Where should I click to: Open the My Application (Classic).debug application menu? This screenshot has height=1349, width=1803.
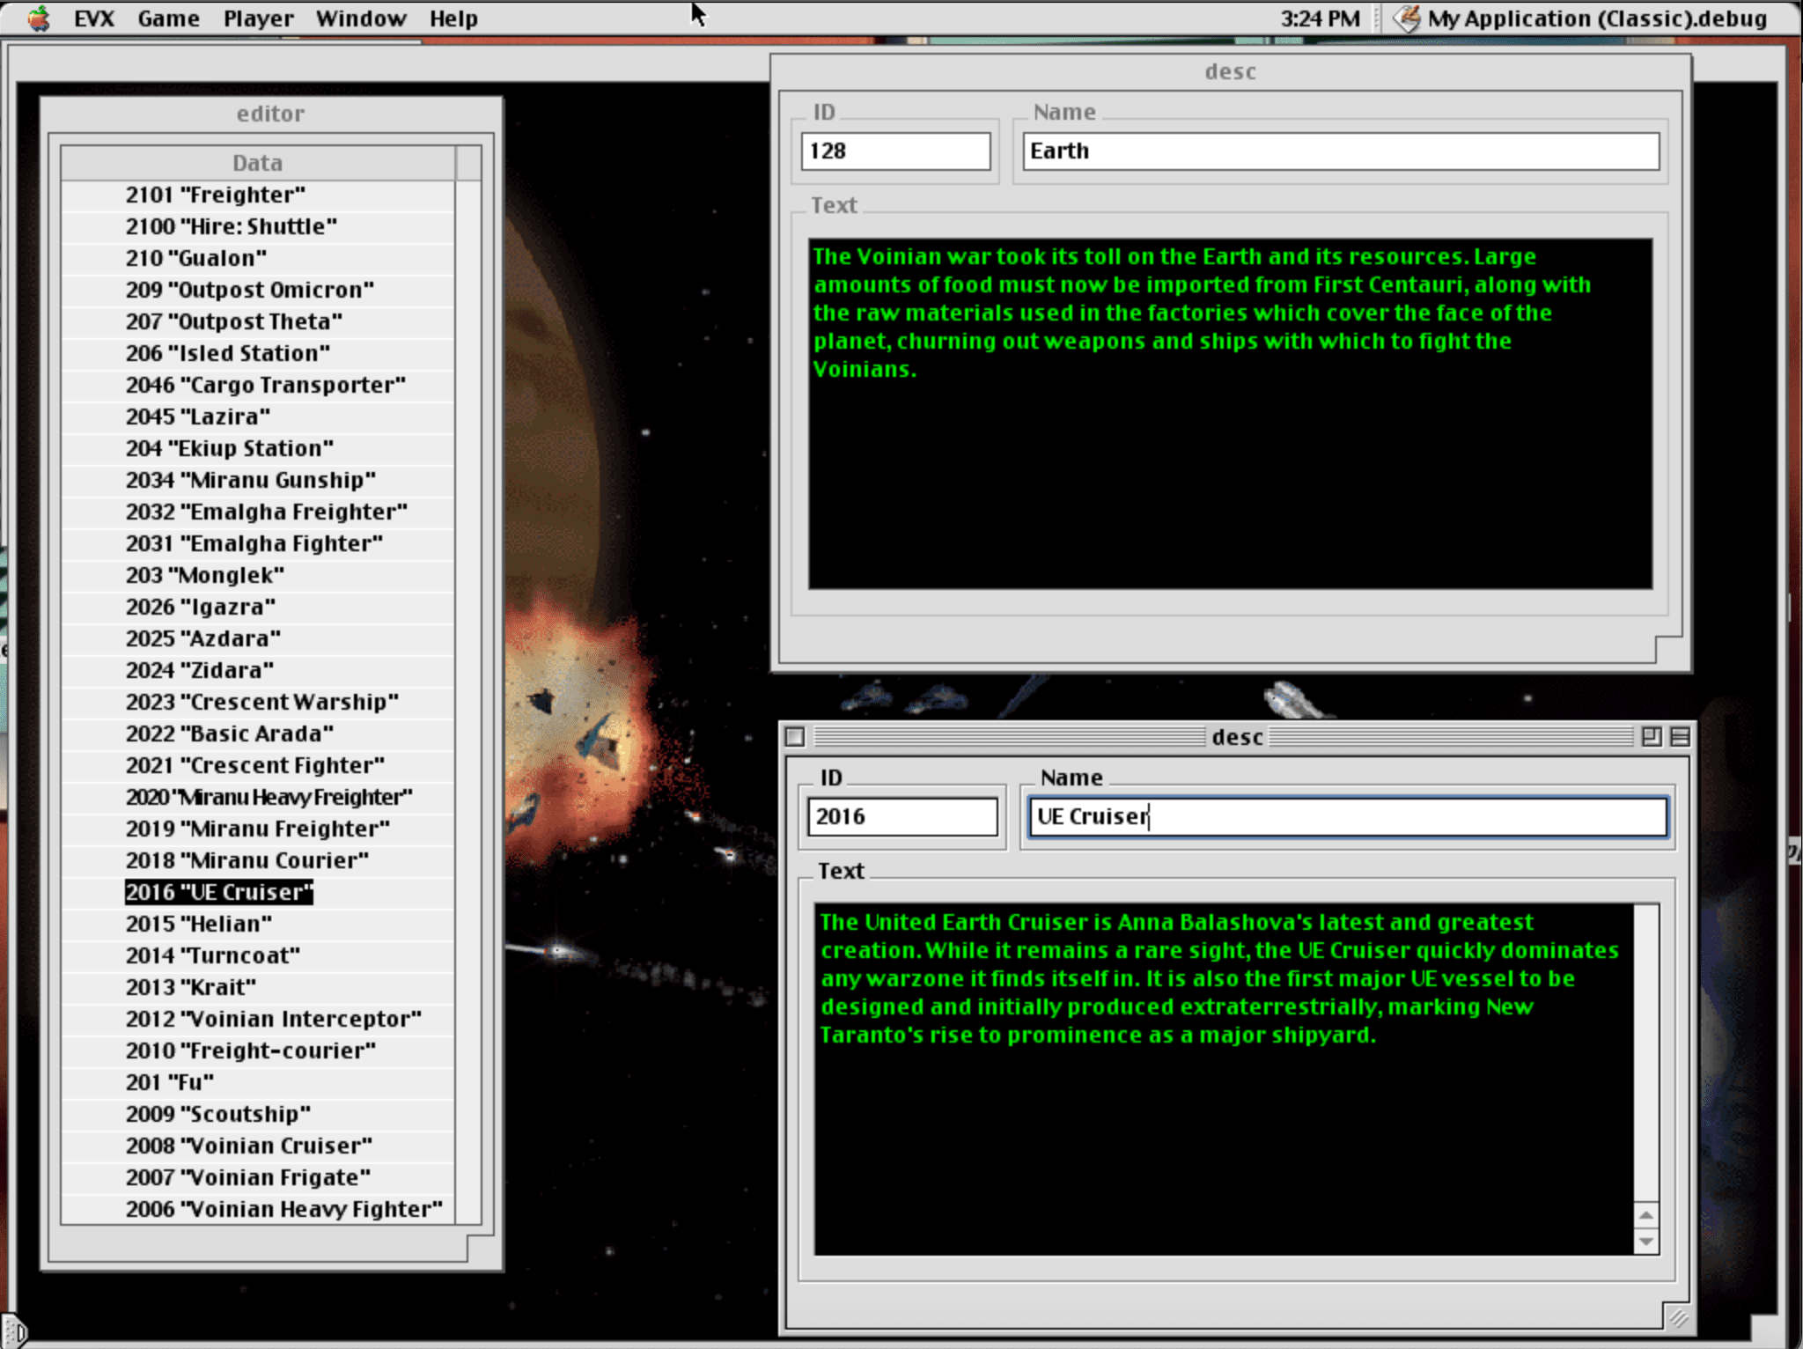[1581, 18]
